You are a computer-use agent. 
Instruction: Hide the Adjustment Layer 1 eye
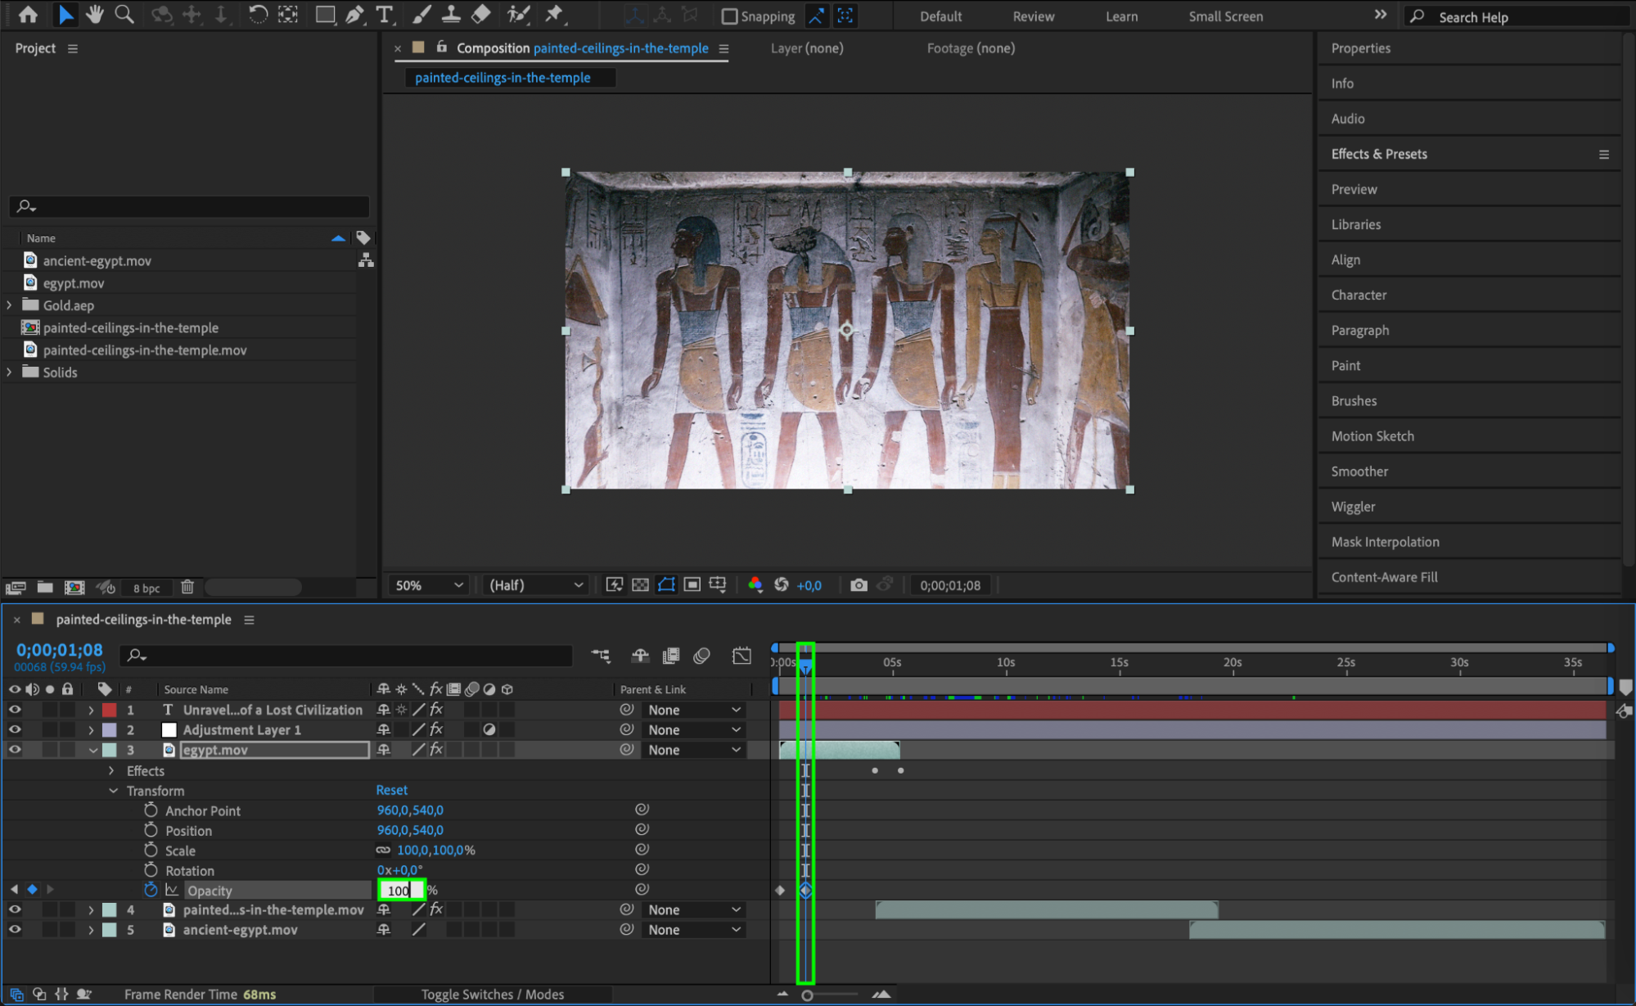coord(15,729)
